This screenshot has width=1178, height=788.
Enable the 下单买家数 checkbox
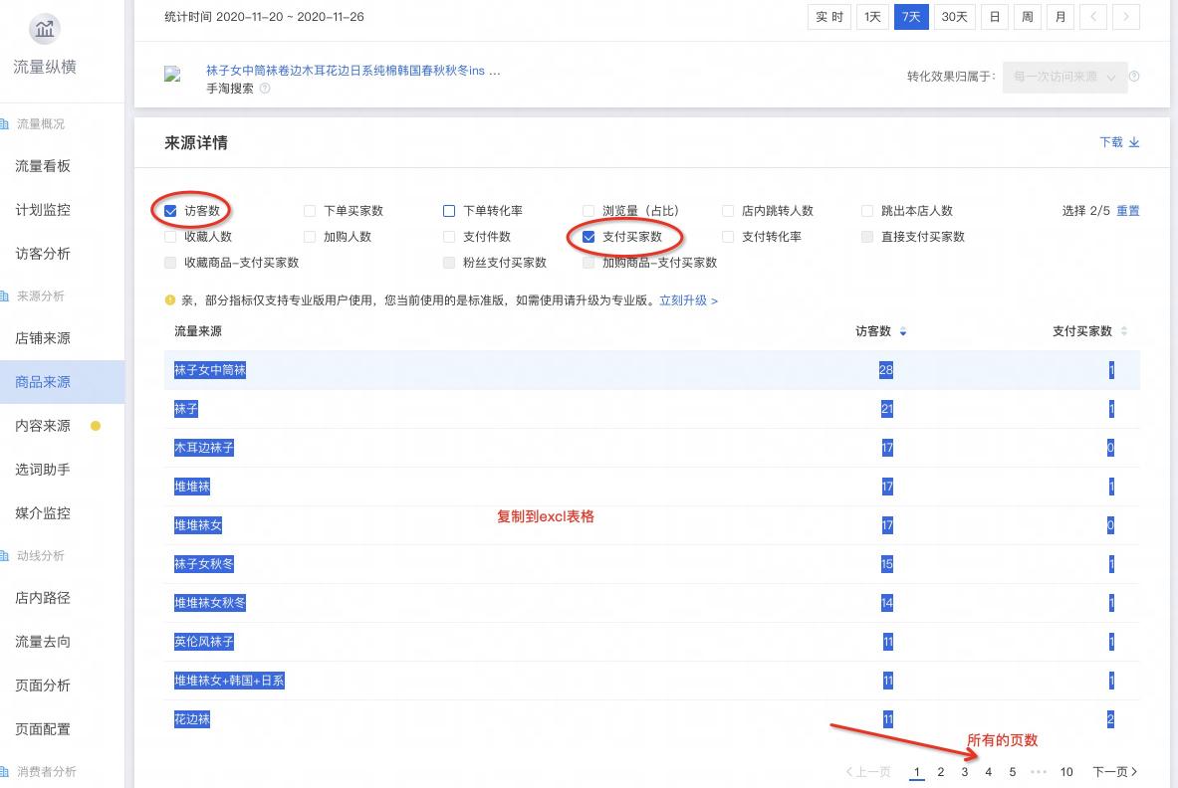coord(310,210)
